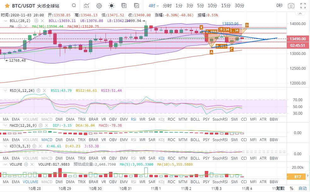This screenshot has width=310, height=192.
Task: Expand the 4时 timeframe dropdown
Action: (x=154, y=6)
